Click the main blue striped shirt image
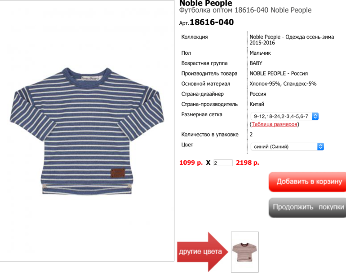Viewport: 346px width, 277px height. [87, 131]
